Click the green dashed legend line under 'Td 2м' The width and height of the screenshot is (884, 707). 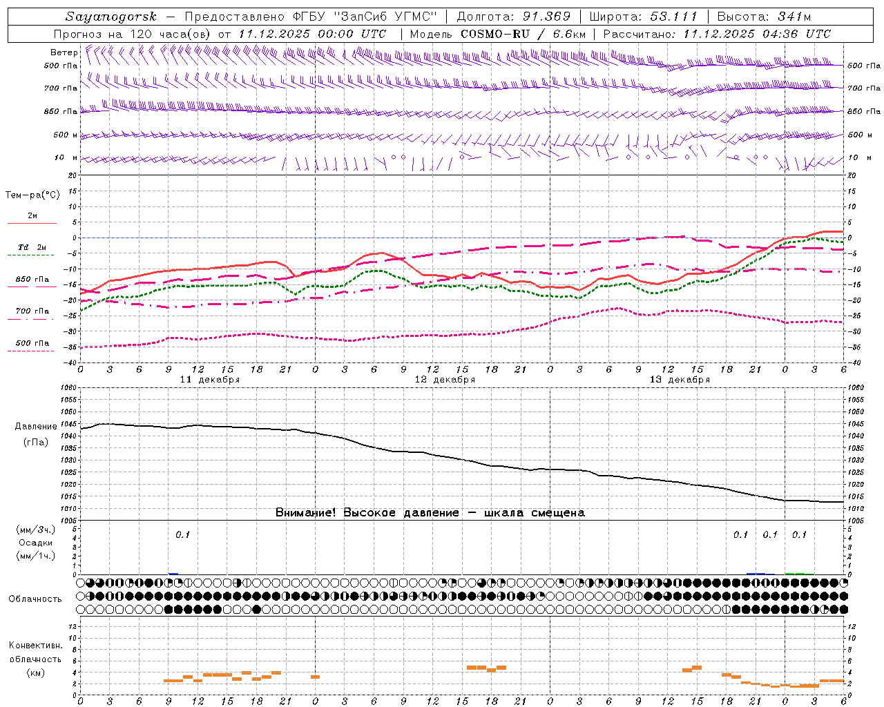(30, 255)
